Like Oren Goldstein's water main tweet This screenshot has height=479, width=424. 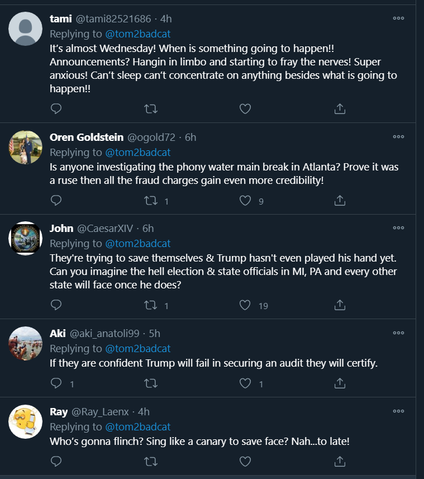245,200
